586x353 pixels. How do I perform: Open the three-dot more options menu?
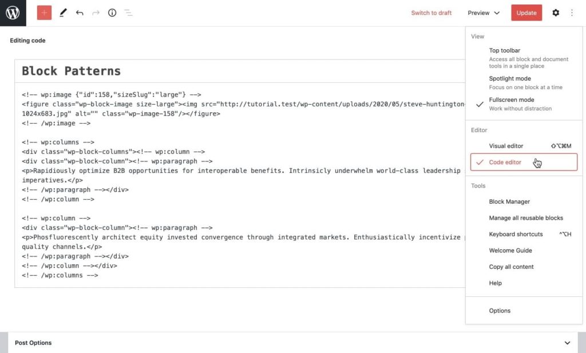click(572, 12)
